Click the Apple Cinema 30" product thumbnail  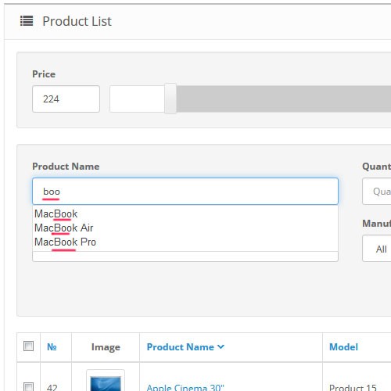[x=106, y=381]
